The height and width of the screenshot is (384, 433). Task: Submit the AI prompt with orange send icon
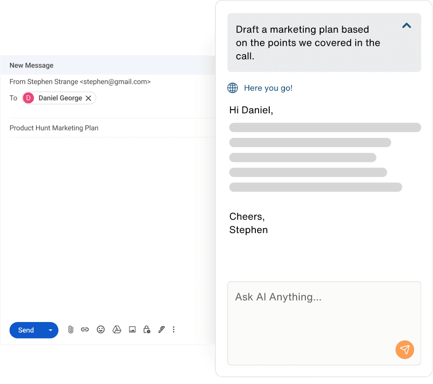(x=405, y=349)
